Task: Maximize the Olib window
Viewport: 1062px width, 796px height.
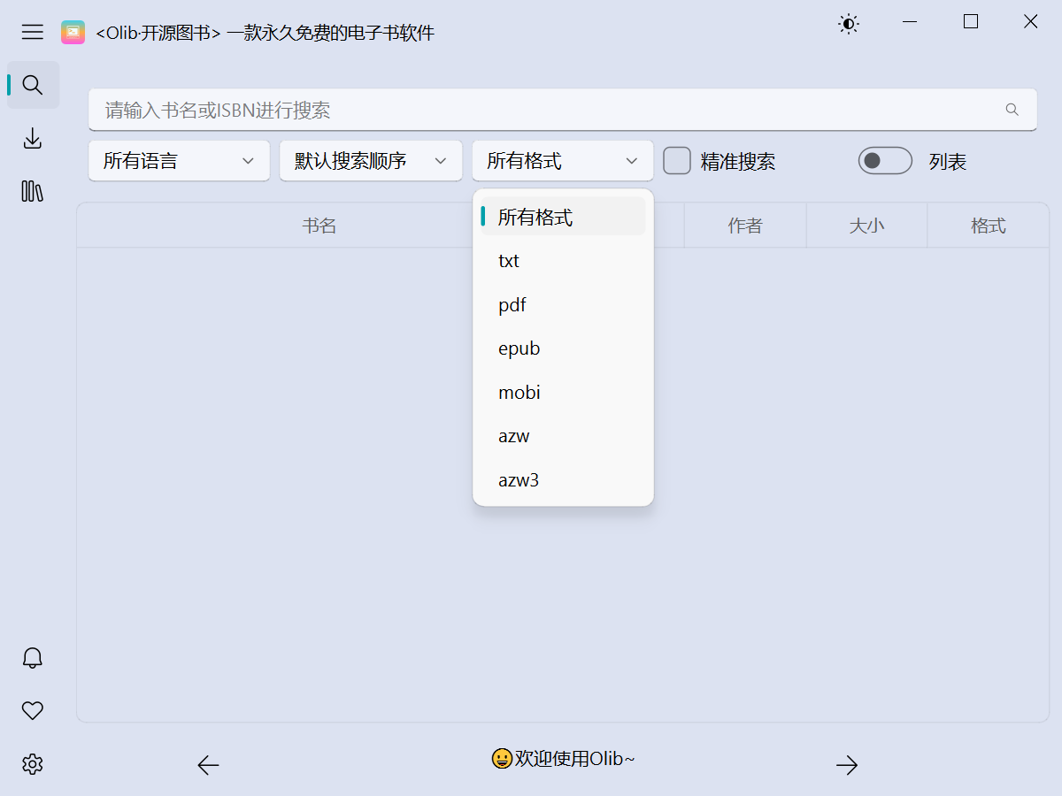Action: (x=971, y=22)
